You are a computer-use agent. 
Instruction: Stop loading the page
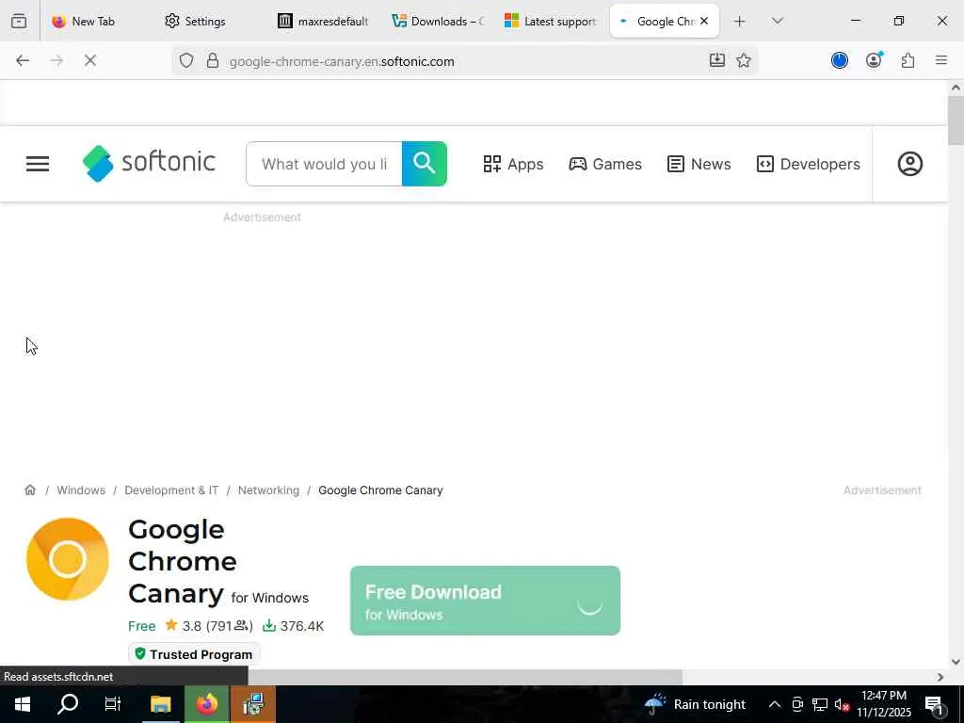(x=90, y=60)
